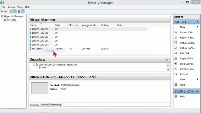
Task: Sort by the CPU Usage column header
Action: 74,25
